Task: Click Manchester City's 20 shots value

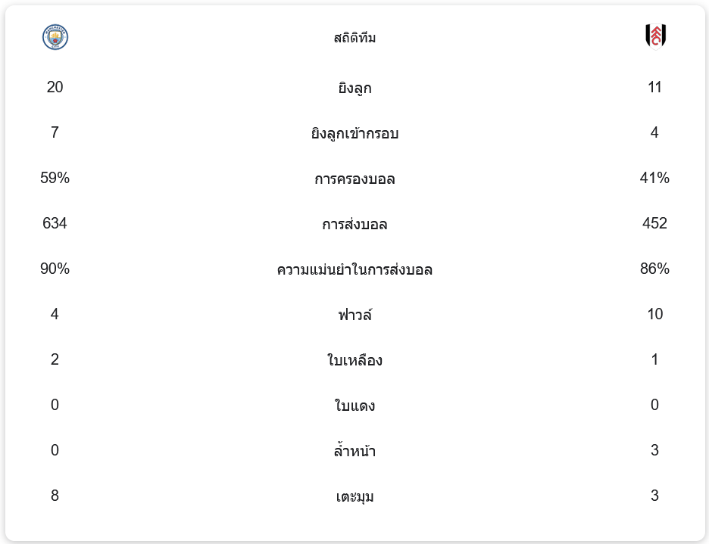Action: (55, 87)
